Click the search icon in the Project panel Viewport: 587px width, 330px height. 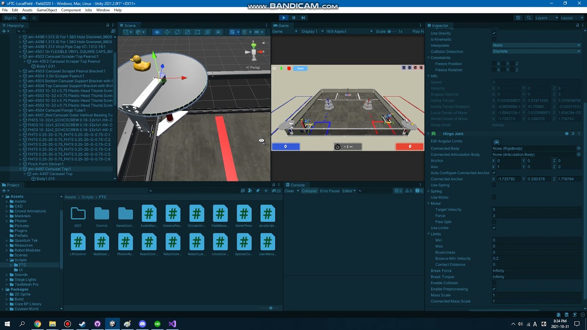coord(151,191)
